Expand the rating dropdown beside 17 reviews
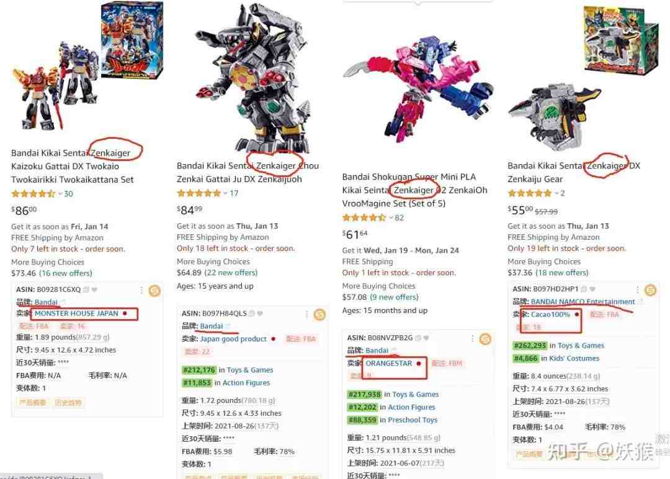This screenshot has width=670, height=479. tap(225, 193)
